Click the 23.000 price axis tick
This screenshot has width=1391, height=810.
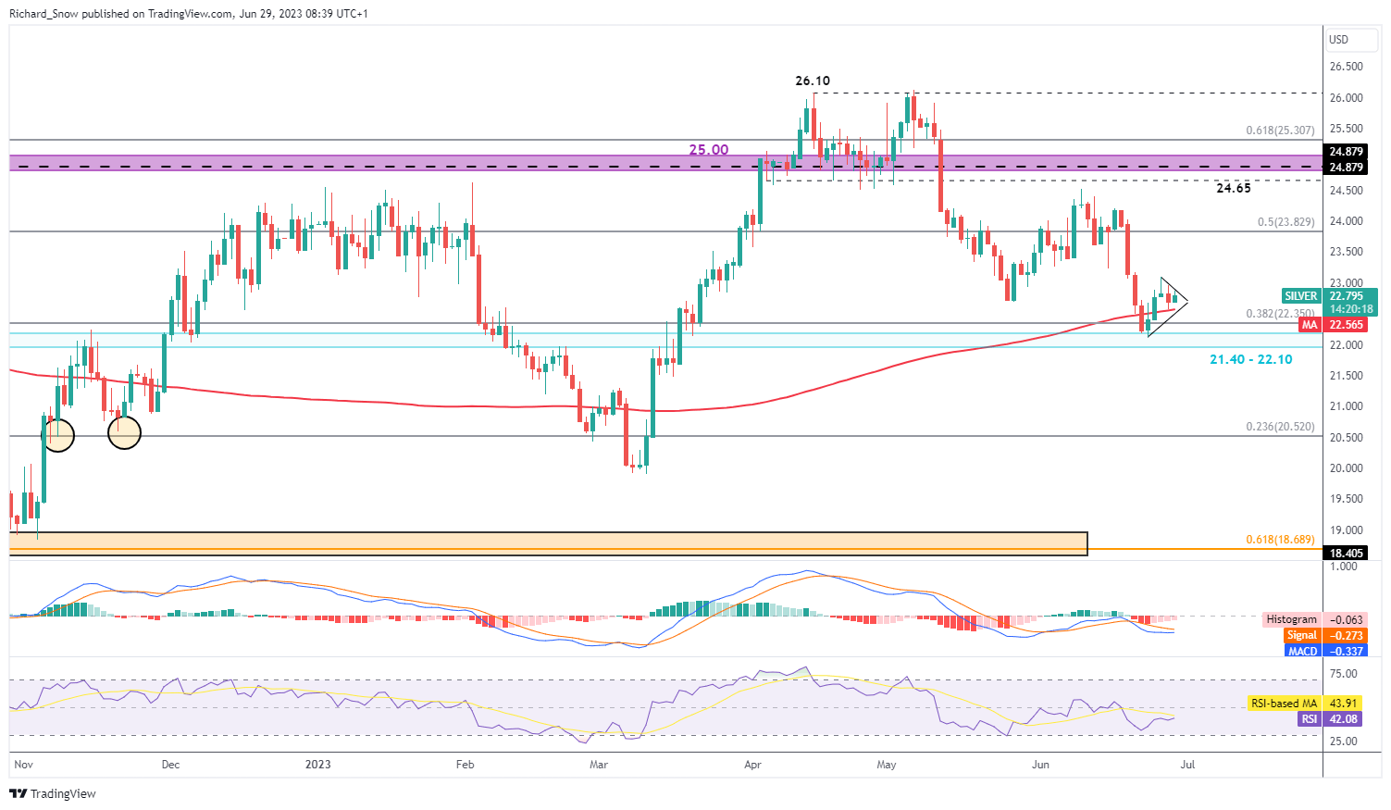click(1346, 283)
